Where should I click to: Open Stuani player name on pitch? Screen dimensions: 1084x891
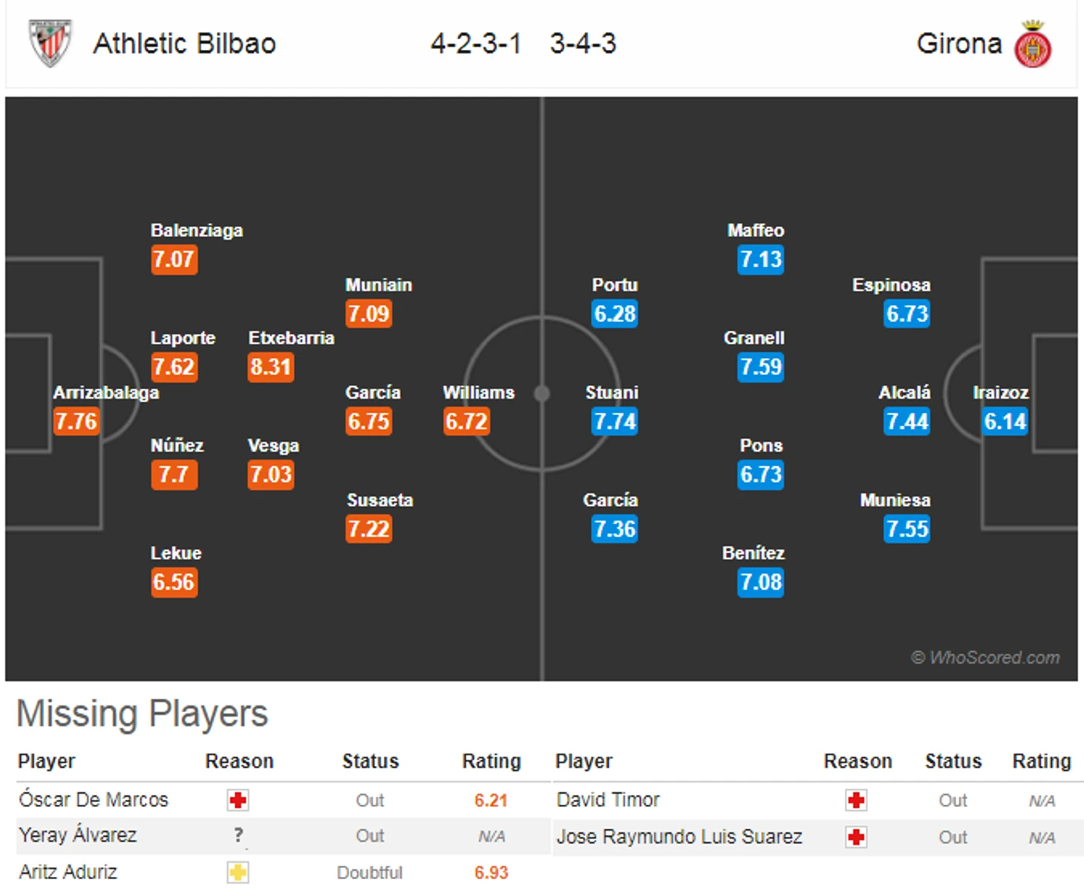[x=612, y=392]
